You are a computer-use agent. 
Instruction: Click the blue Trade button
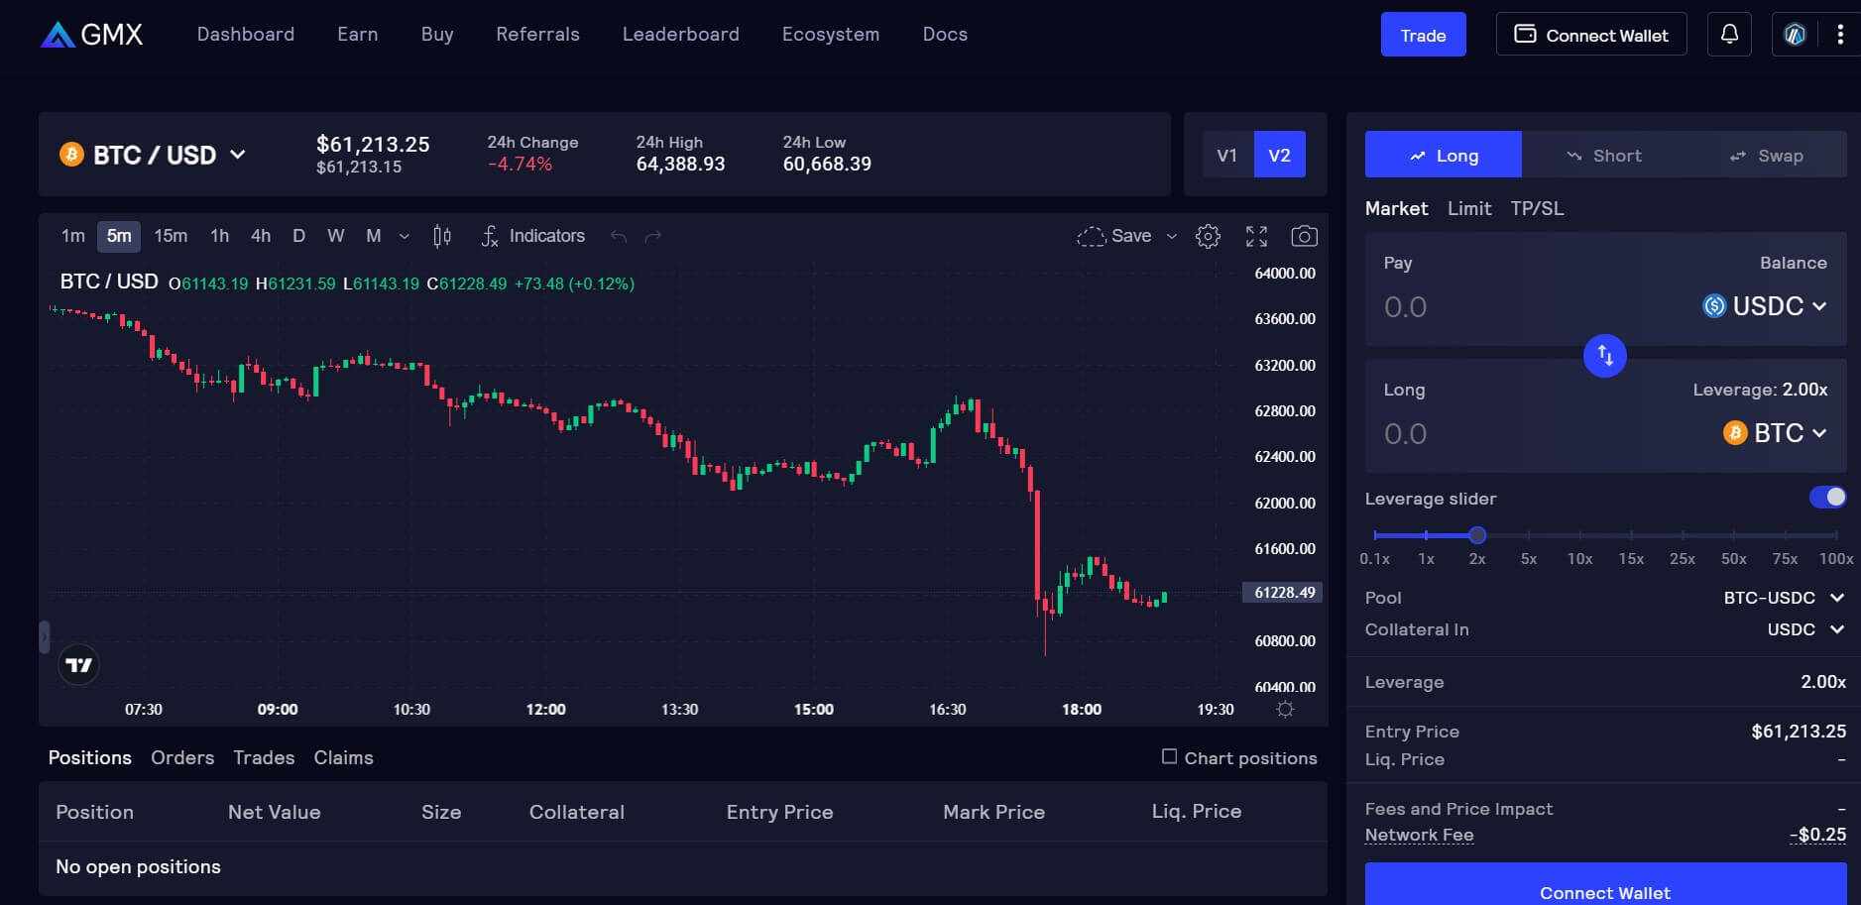[1423, 35]
